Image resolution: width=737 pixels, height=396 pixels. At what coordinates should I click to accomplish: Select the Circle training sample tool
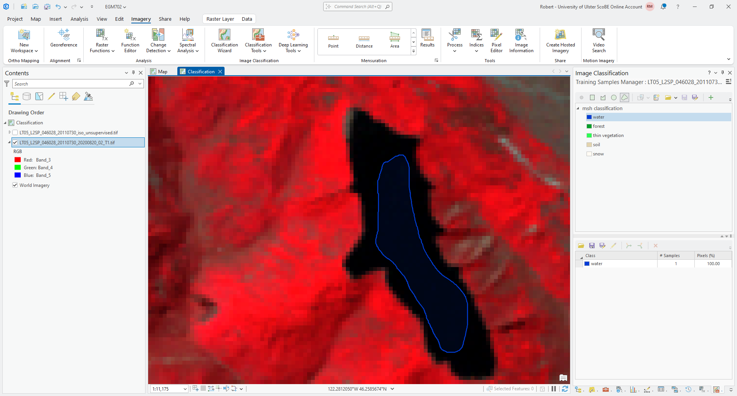(613, 97)
